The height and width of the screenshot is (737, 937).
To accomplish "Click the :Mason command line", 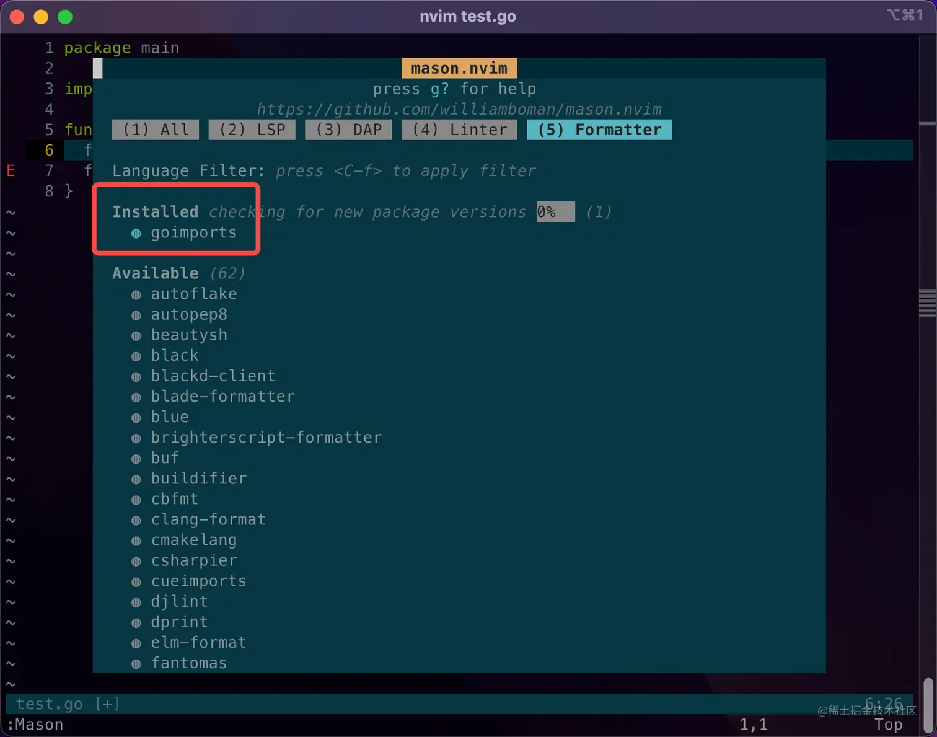I will coord(35,725).
